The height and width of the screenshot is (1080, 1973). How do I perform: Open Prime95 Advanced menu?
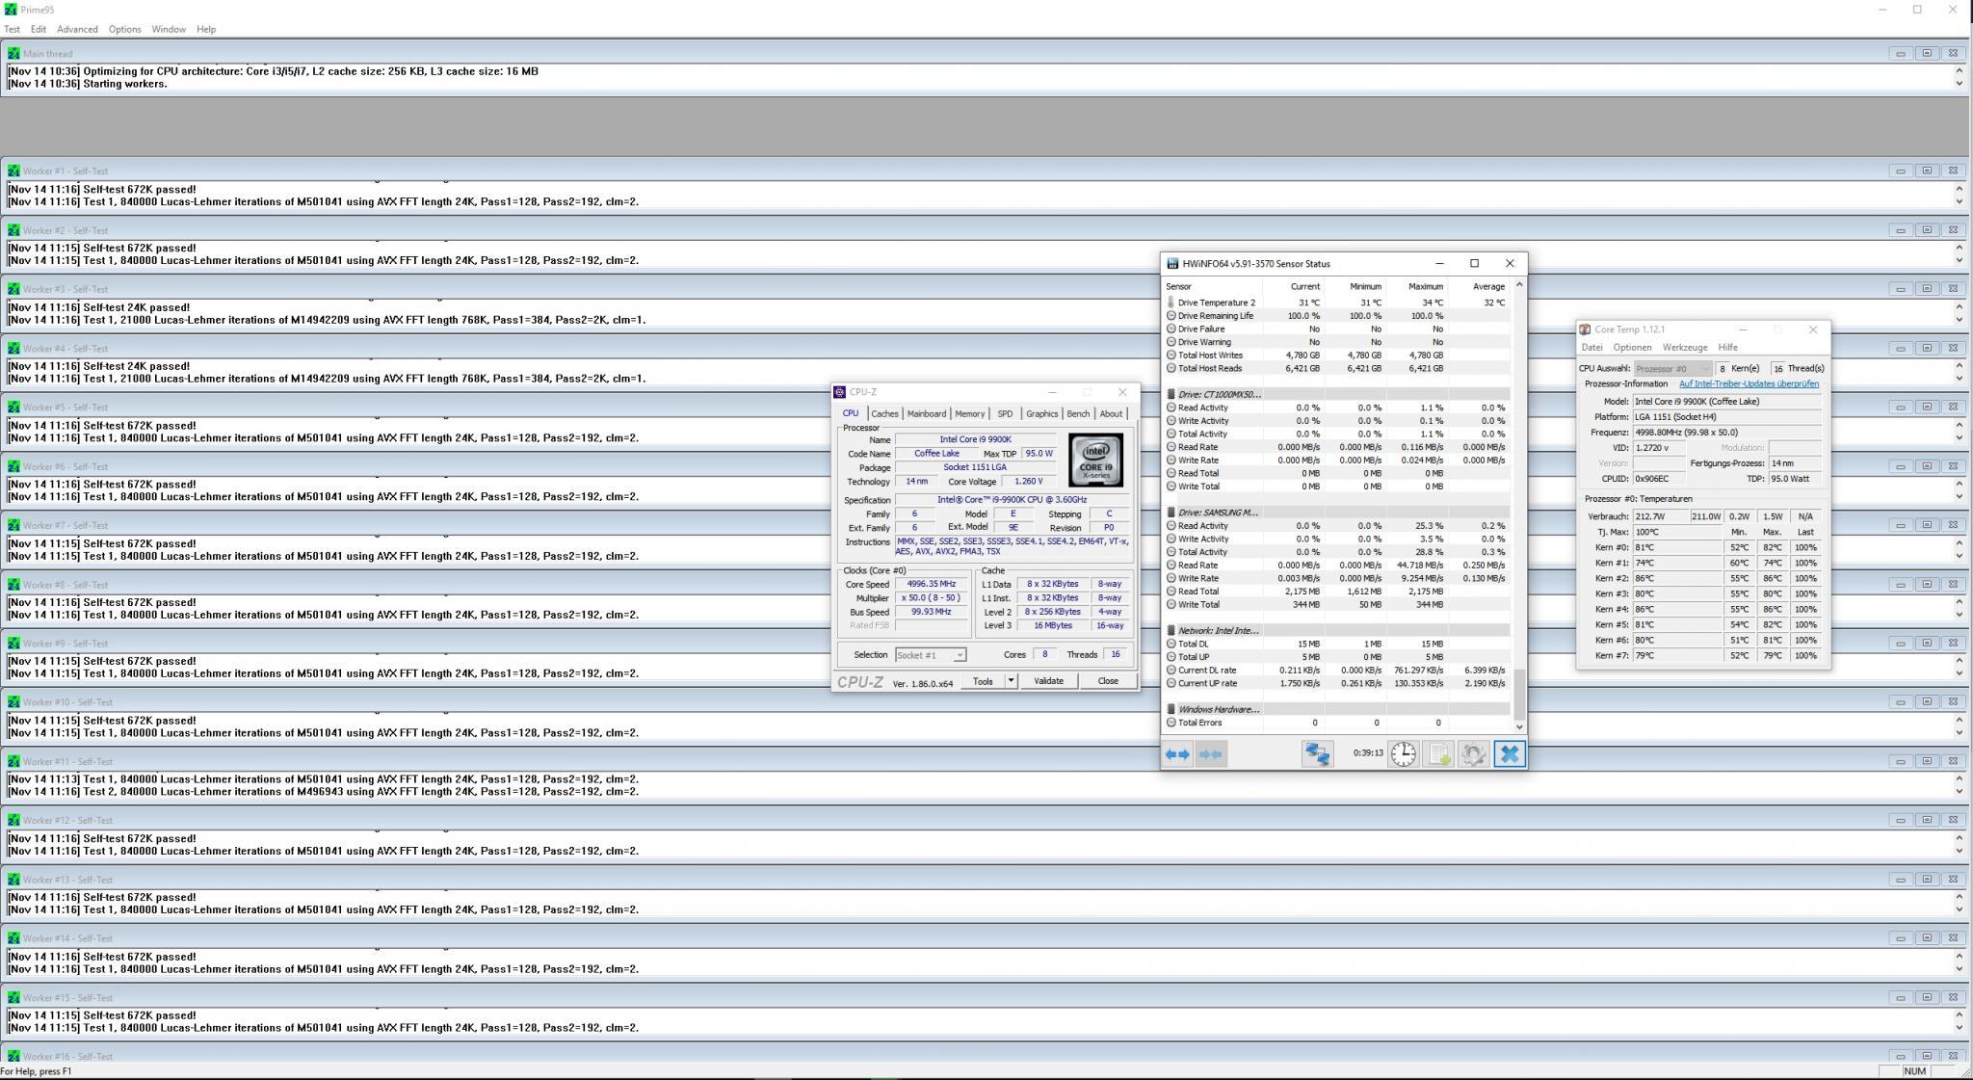(x=77, y=29)
